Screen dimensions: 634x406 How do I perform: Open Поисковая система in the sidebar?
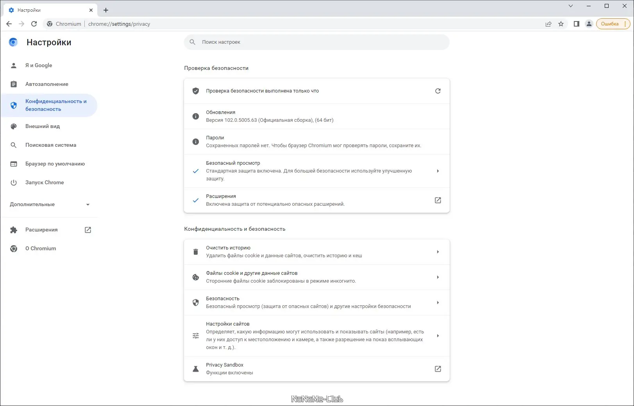click(51, 145)
